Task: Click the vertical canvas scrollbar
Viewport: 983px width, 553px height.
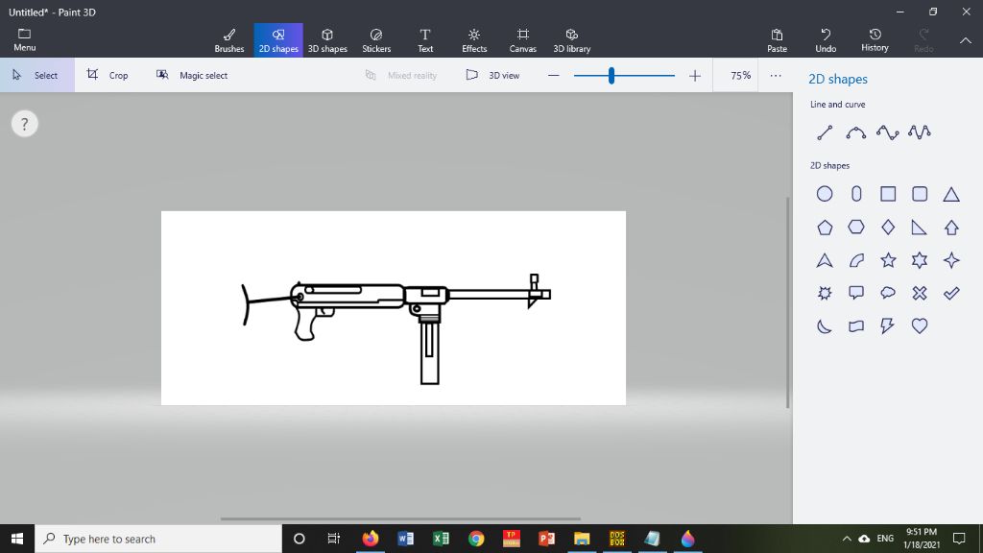Action: [x=788, y=302]
